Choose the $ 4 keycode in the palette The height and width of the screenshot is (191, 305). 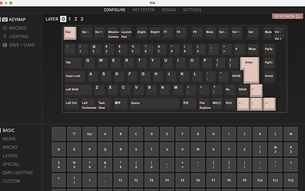58,165
